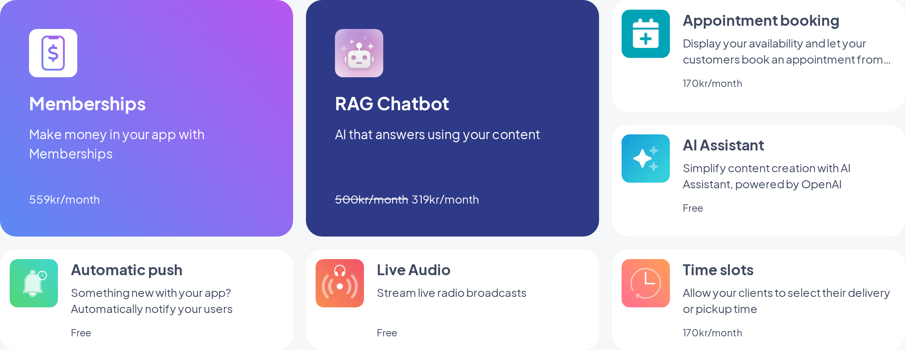Click the Memberships dollar phone icon

53,53
